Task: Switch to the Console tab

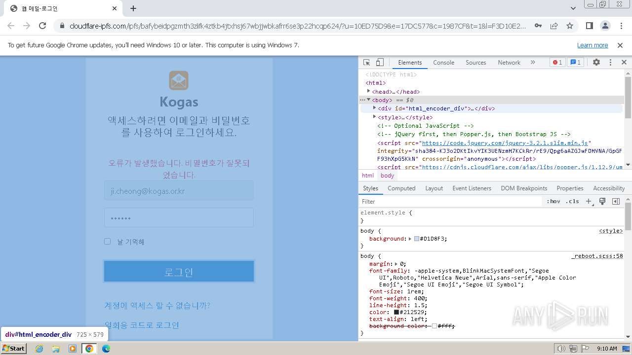Action: (443, 63)
